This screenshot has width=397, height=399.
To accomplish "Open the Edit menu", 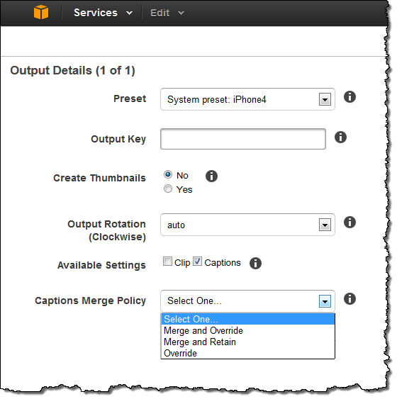I will click(167, 13).
